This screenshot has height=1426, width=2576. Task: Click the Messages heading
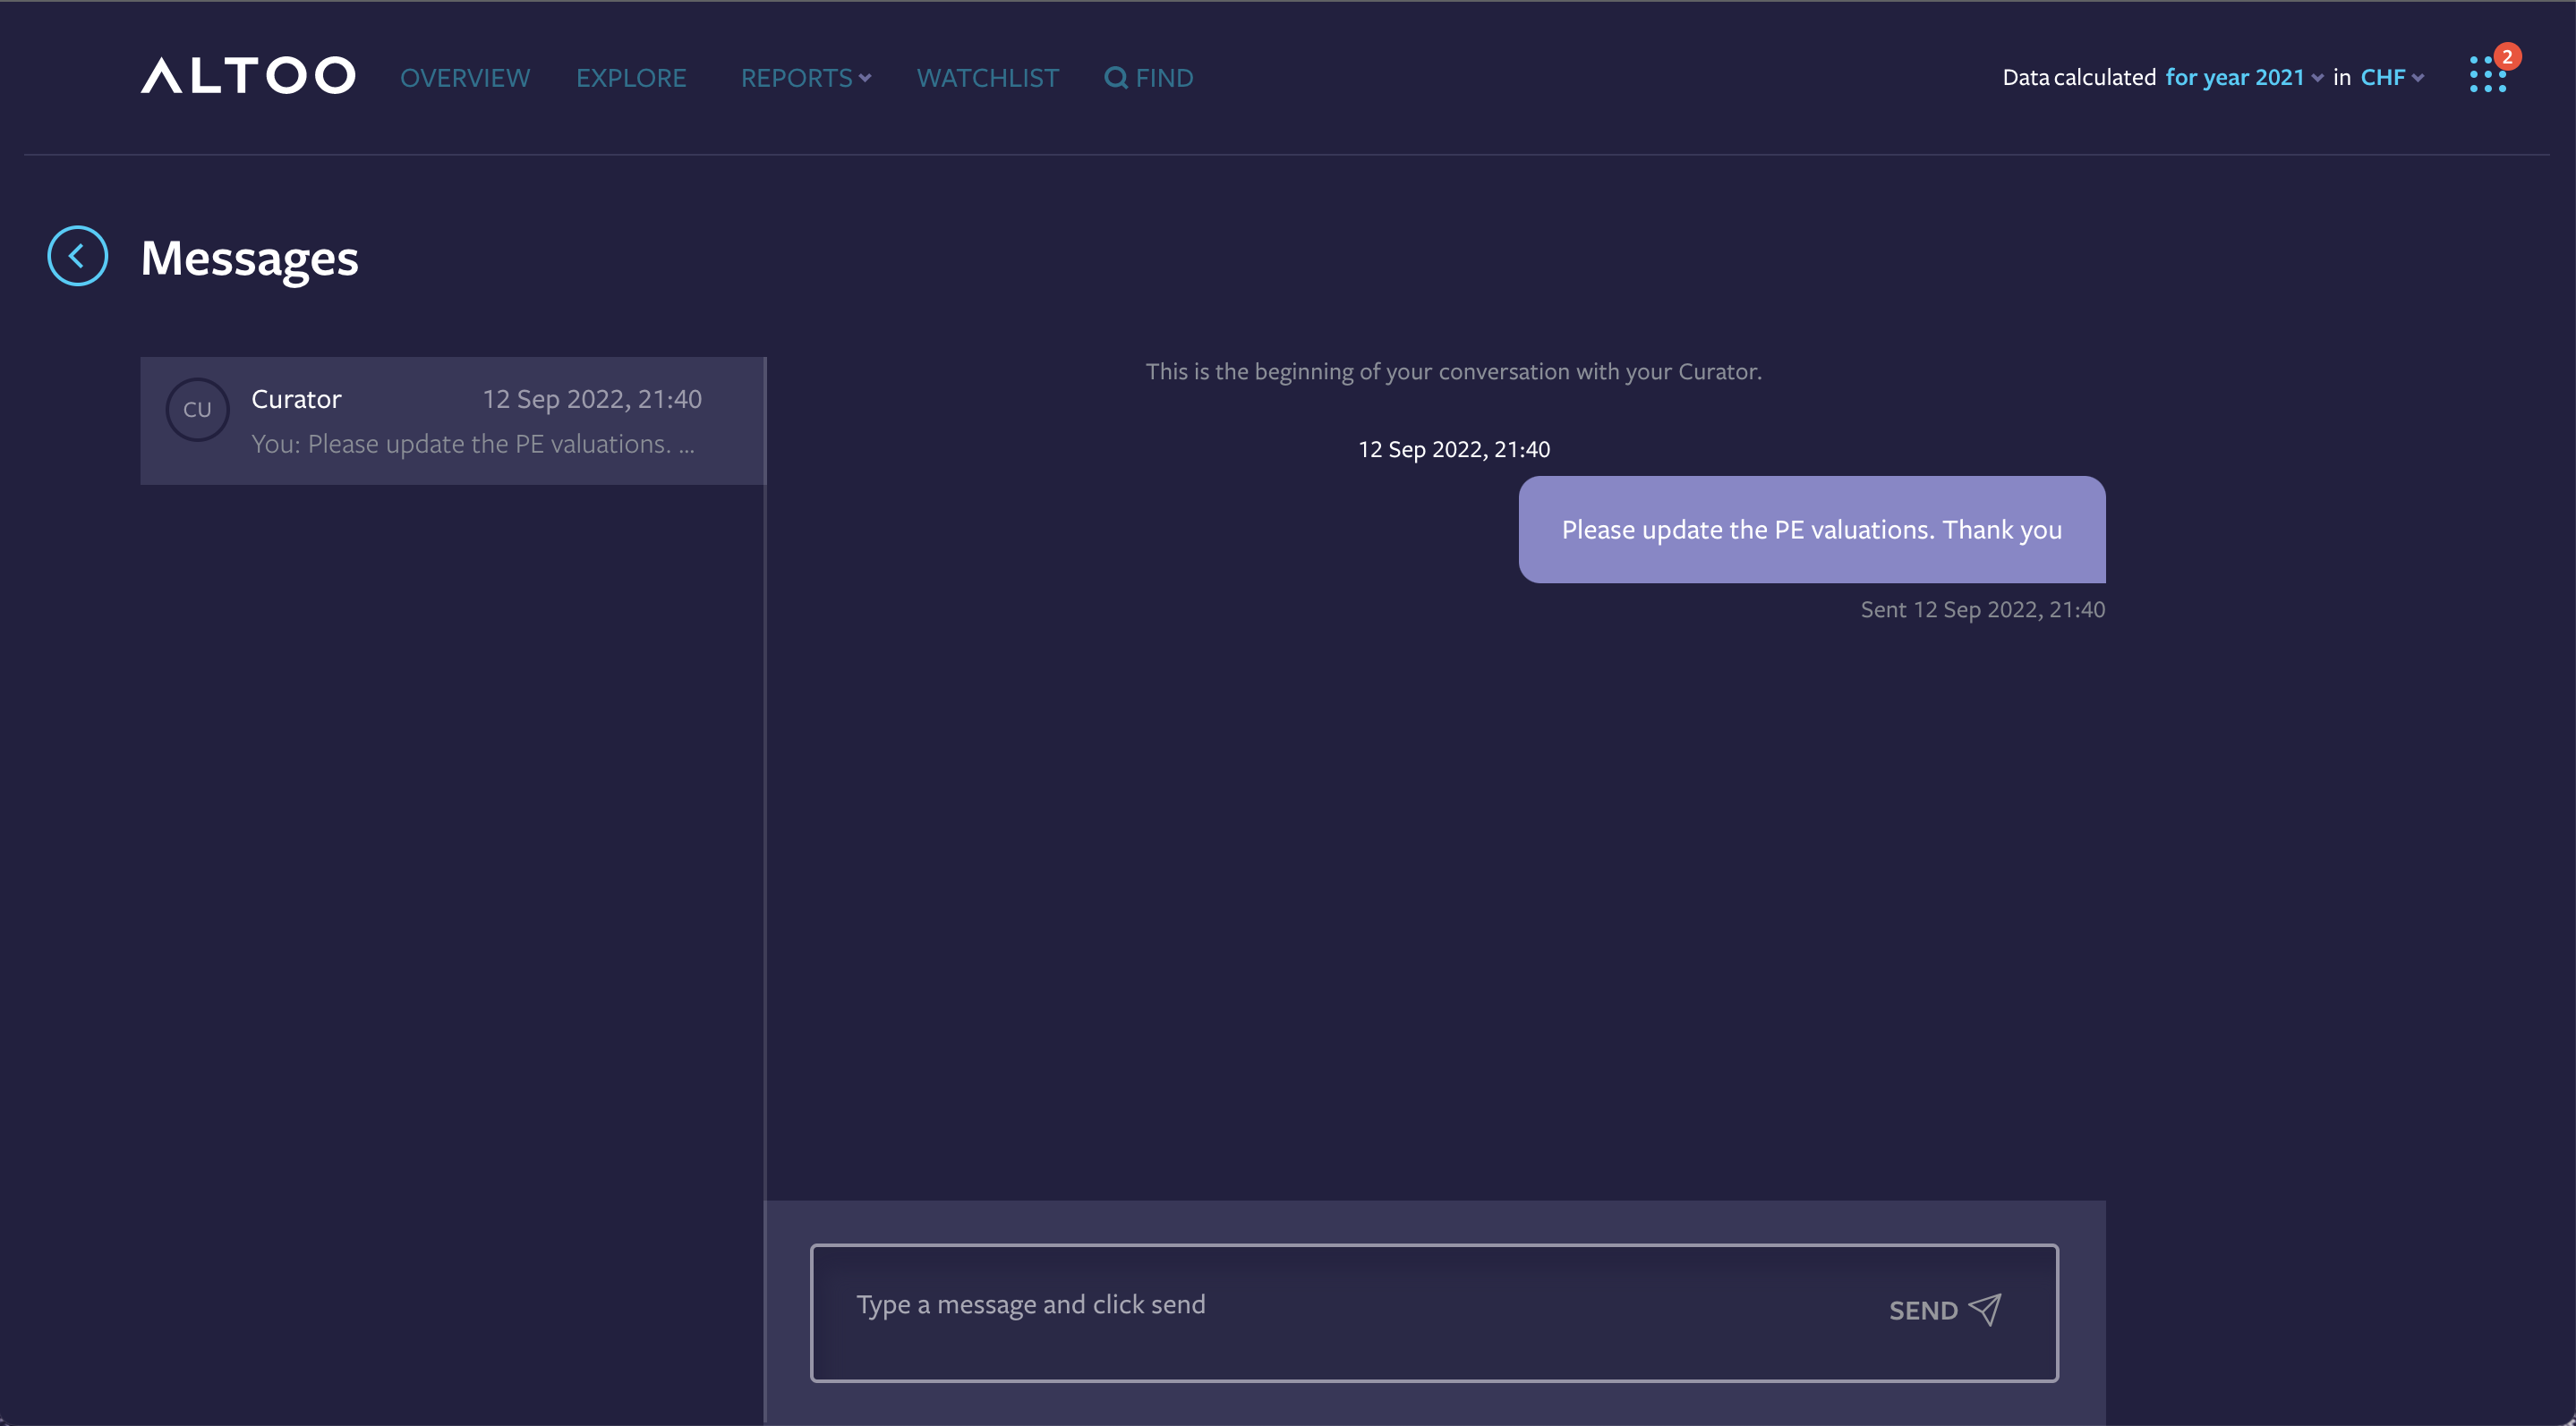click(249, 258)
